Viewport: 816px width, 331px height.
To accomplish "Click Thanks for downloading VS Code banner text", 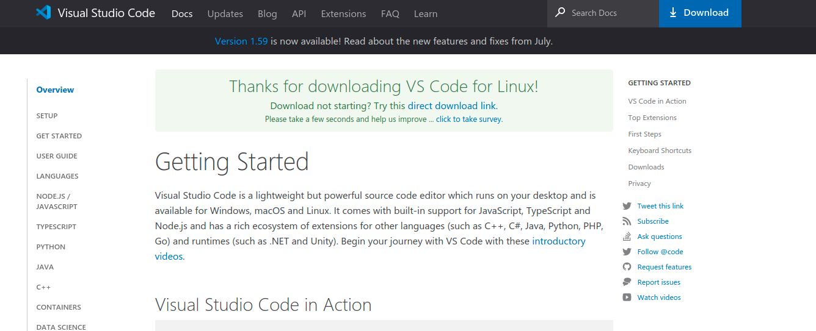I will pyautogui.click(x=384, y=87).
